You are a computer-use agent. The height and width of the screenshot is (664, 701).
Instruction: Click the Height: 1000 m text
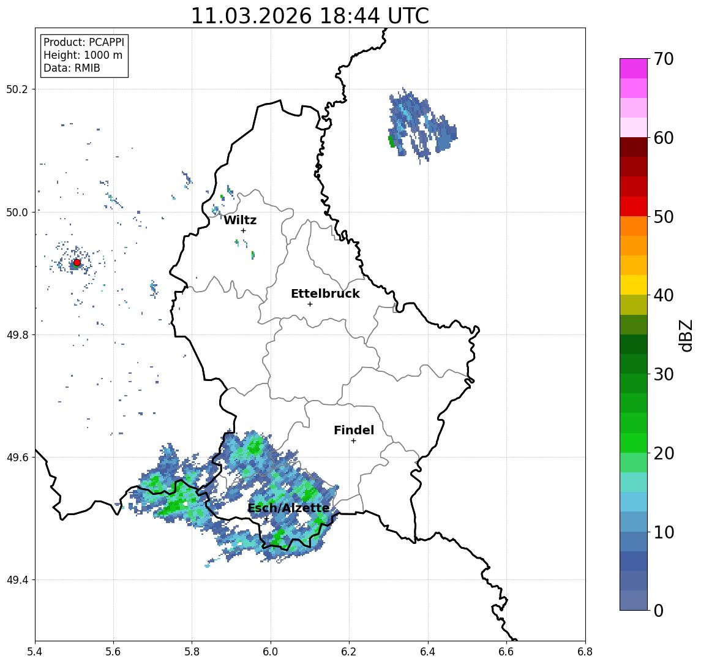click(83, 55)
